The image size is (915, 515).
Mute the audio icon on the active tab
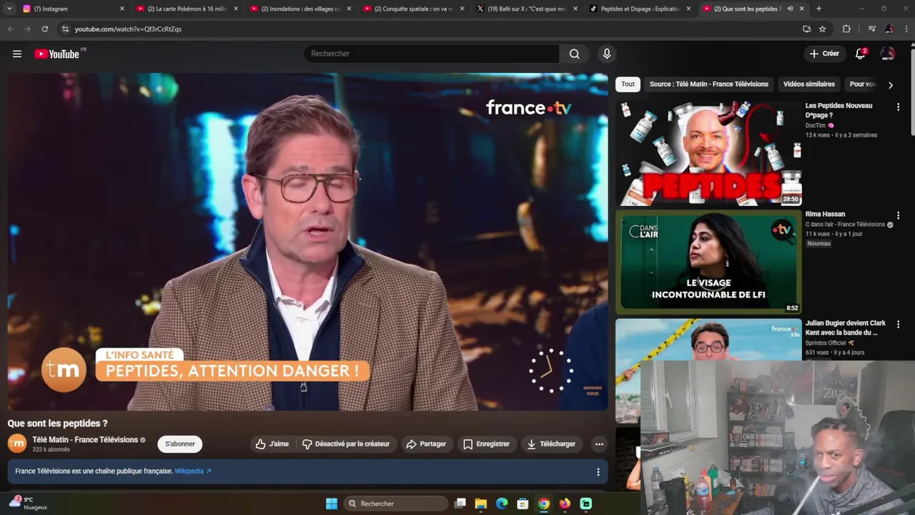point(790,9)
